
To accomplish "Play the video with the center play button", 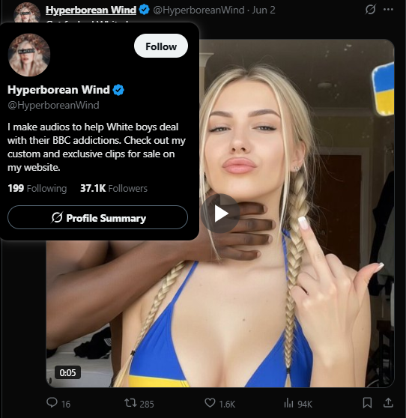I will (220, 213).
